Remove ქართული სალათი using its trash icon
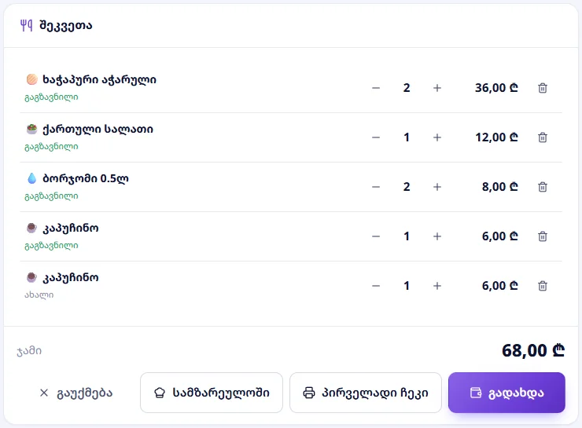This screenshot has width=582, height=428. click(543, 137)
